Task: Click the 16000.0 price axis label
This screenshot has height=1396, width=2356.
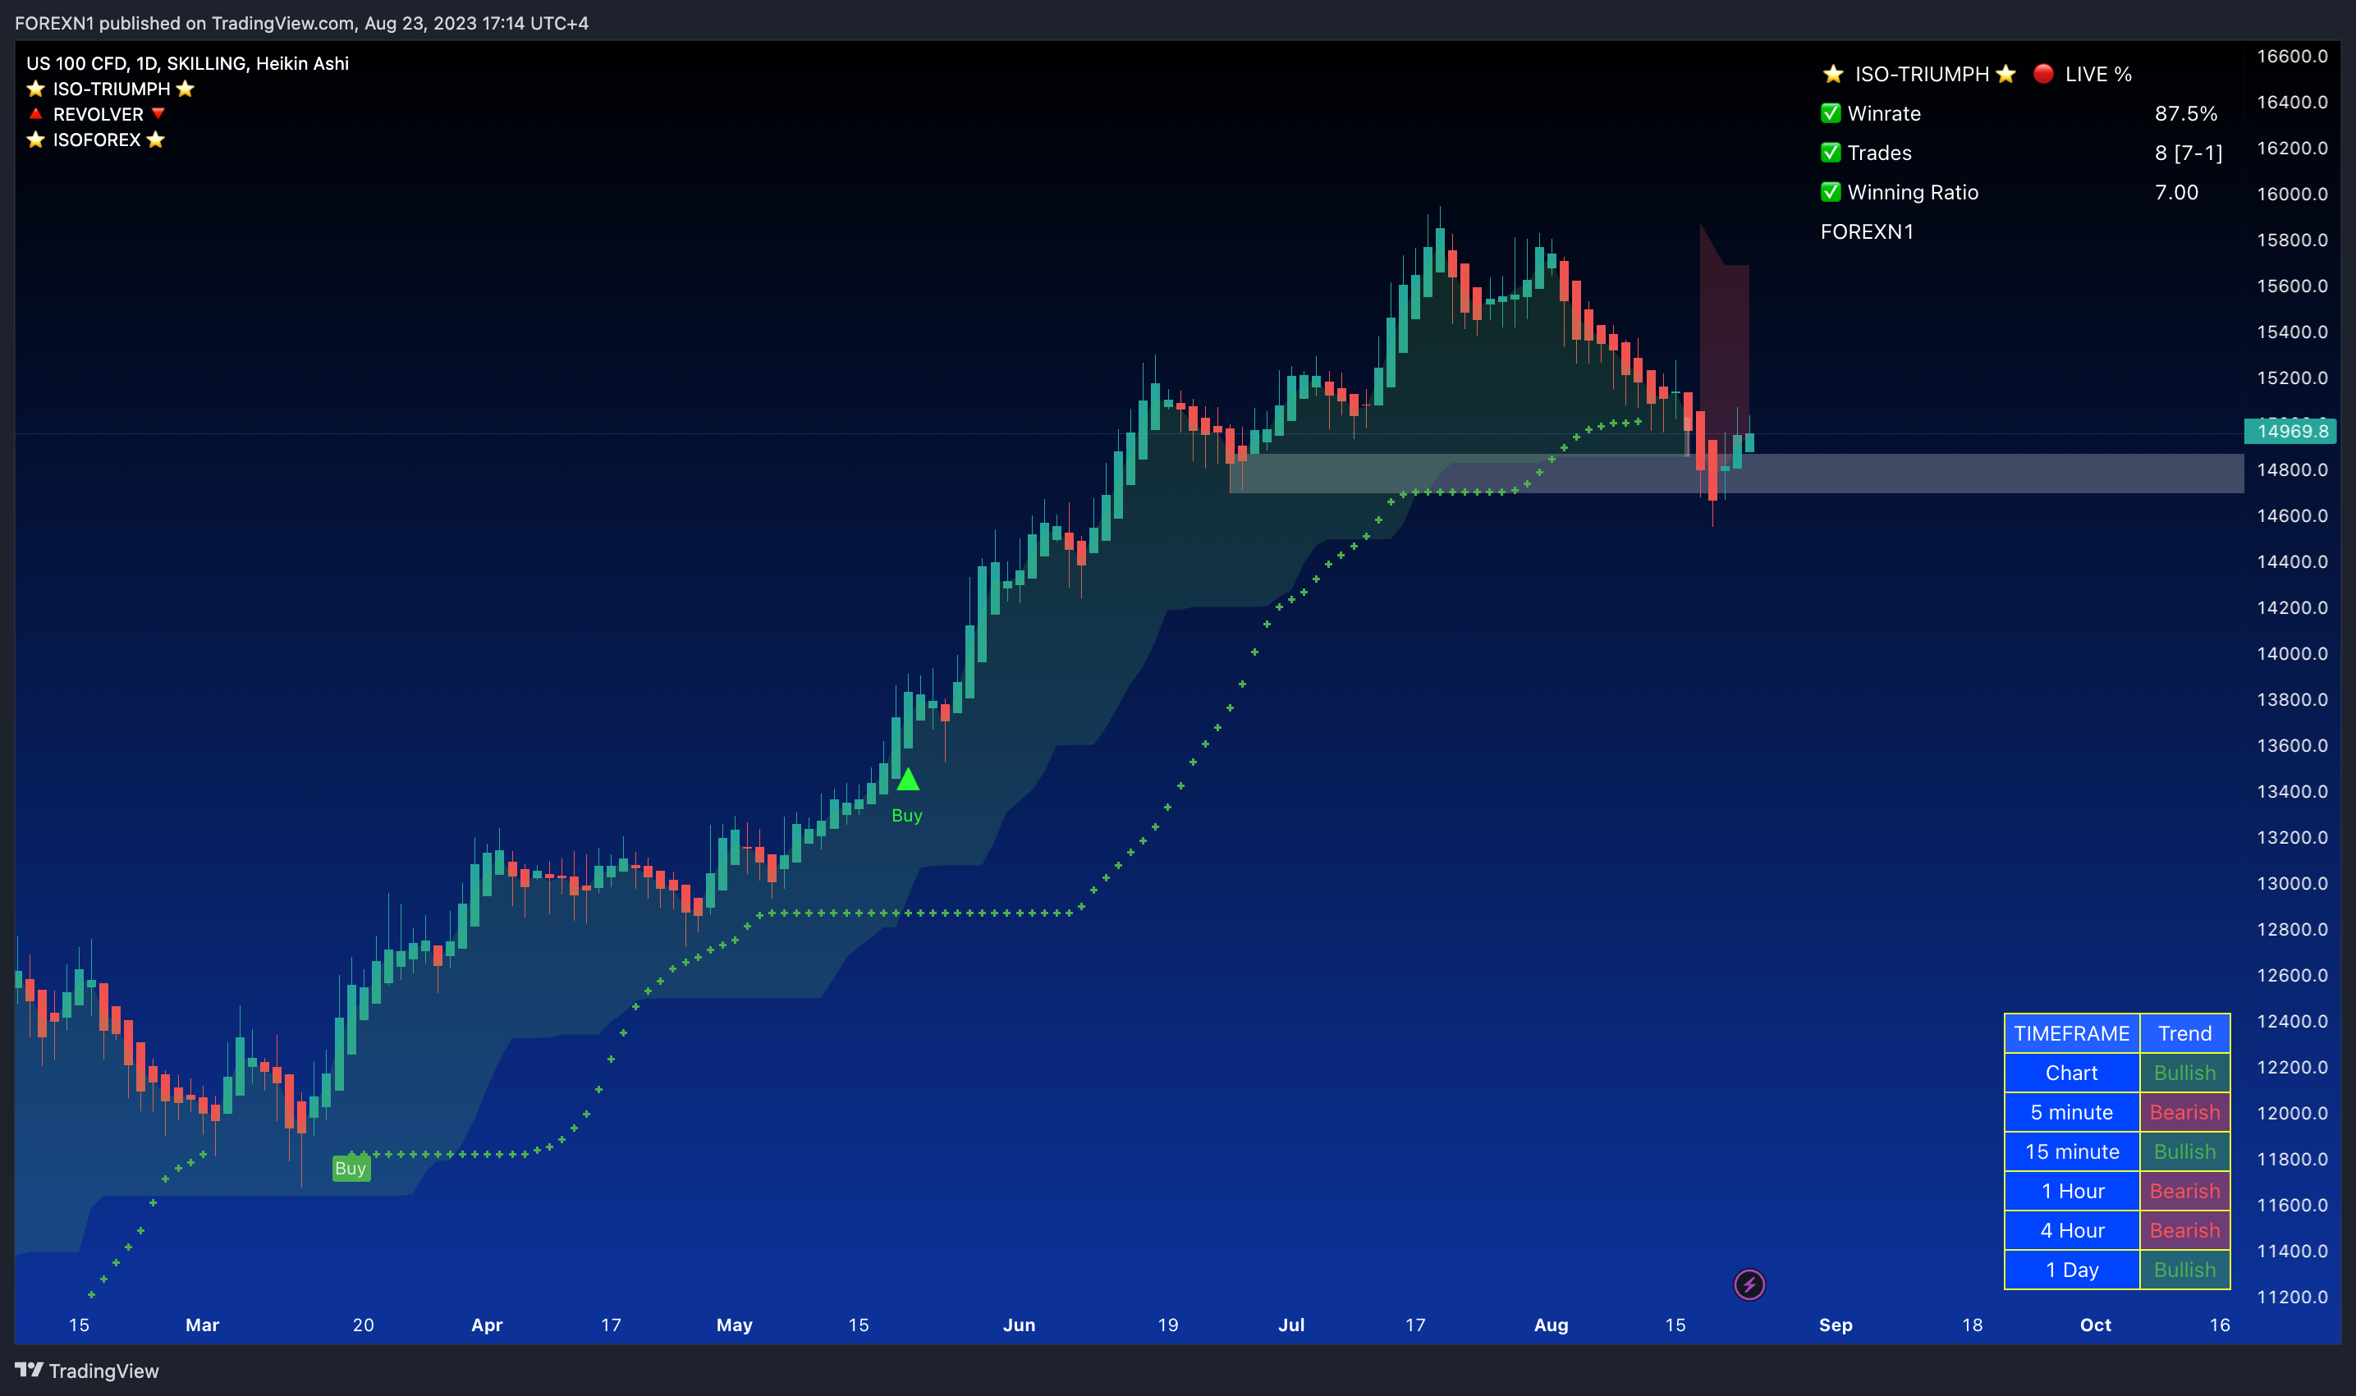Action: point(2292,194)
